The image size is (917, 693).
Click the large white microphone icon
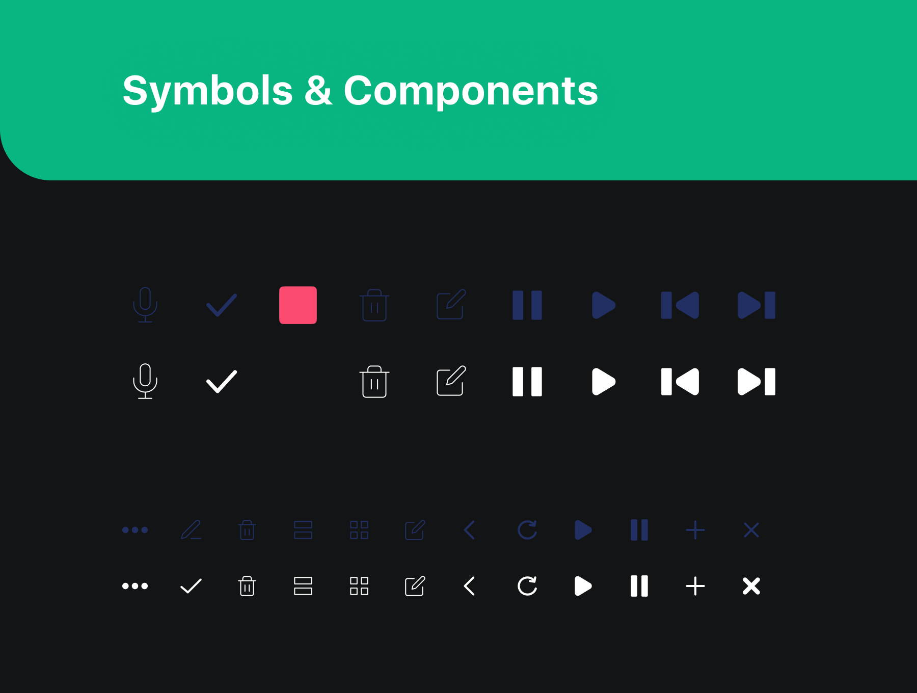145,381
